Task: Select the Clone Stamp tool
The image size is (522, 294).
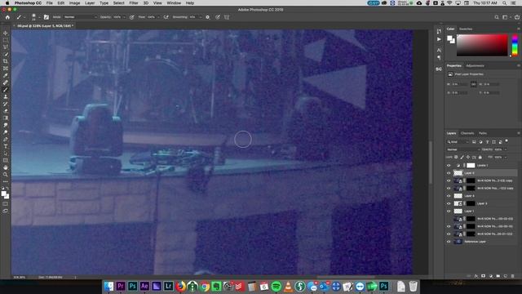Action: [x=6, y=96]
